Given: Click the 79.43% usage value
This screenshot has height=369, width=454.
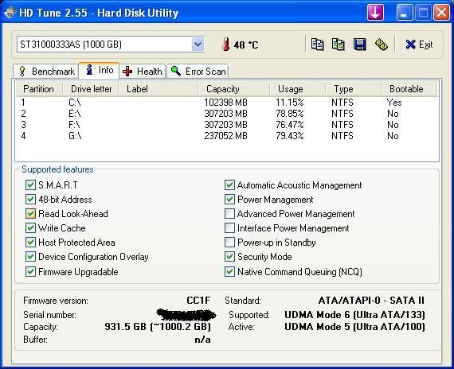Looking at the screenshot, I should (x=290, y=136).
